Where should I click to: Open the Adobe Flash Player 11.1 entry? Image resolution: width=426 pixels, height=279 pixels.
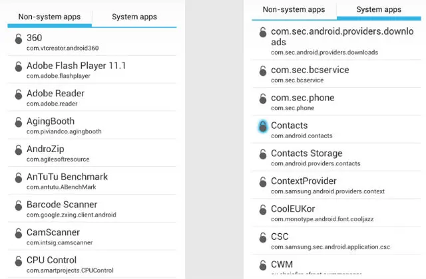(x=76, y=70)
